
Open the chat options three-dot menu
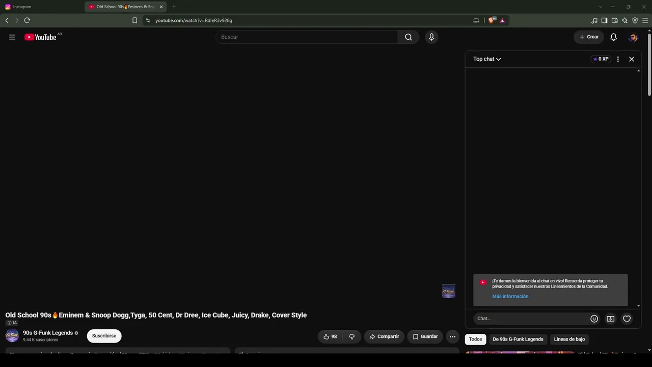[x=618, y=59]
